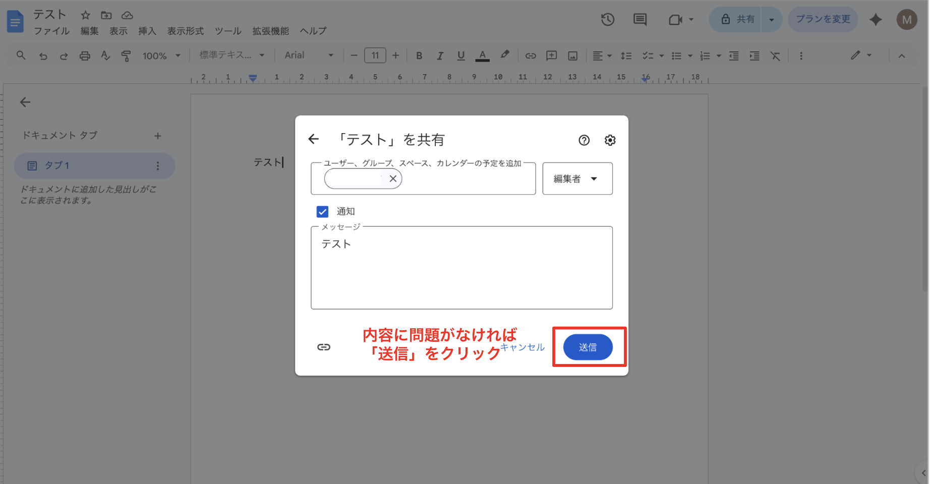Open the 100% zoom dropdown
Screen dimensions: 930x484
[161, 56]
